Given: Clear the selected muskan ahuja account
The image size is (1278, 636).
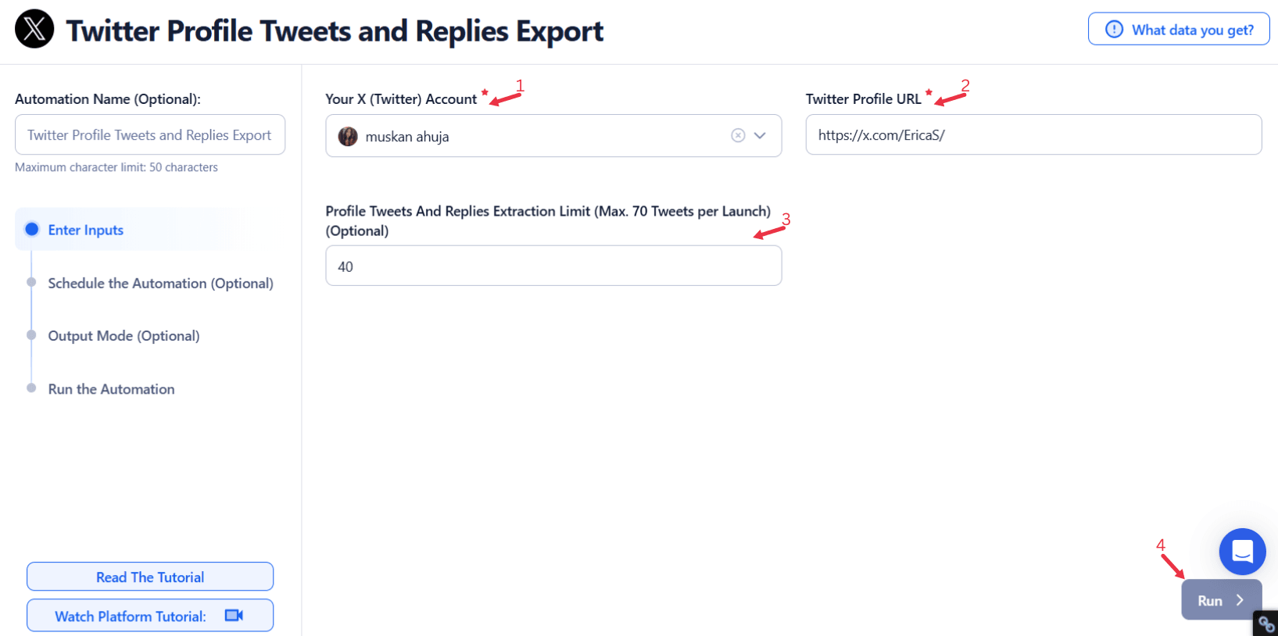Looking at the screenshot, I should pos(738,135).
